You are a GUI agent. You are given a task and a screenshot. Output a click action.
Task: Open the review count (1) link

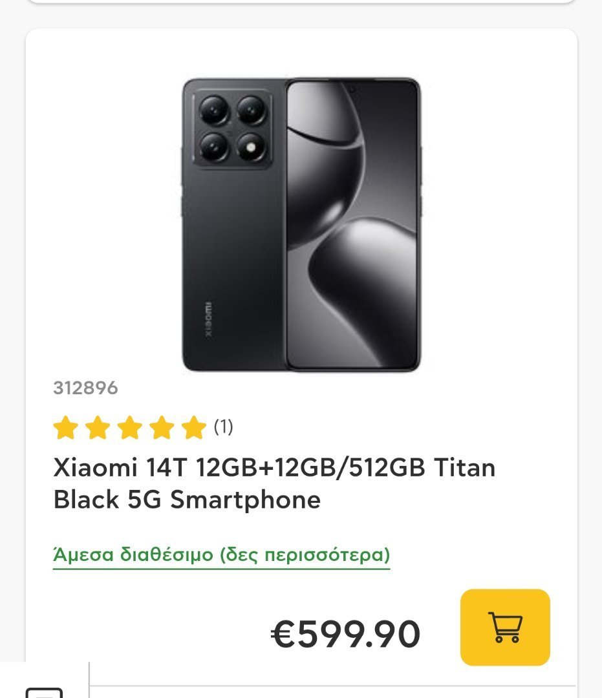(224, 427)
